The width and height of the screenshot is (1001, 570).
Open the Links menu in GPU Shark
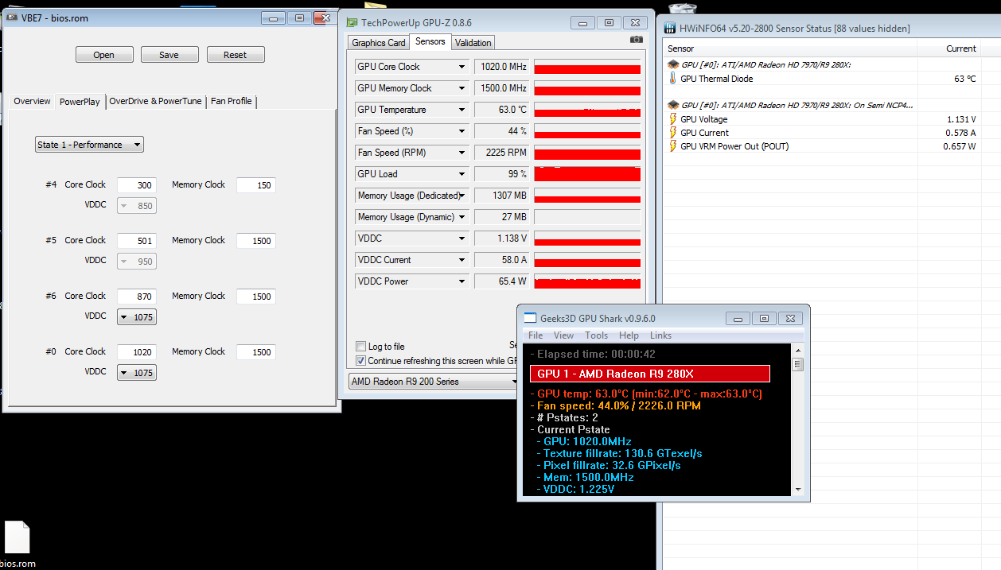click(x=660, y=335)
